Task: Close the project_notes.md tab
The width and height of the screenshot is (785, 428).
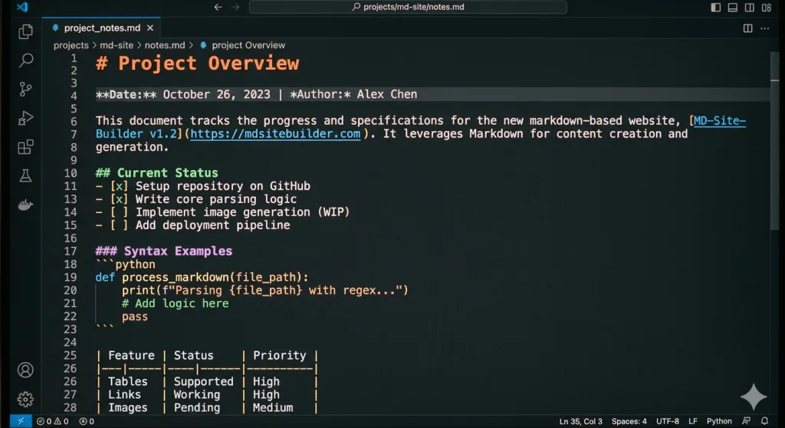Action: point(150,28)
